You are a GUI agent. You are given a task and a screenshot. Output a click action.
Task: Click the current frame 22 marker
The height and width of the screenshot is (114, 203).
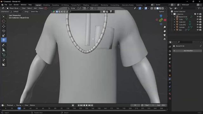[x=19, y=108]
